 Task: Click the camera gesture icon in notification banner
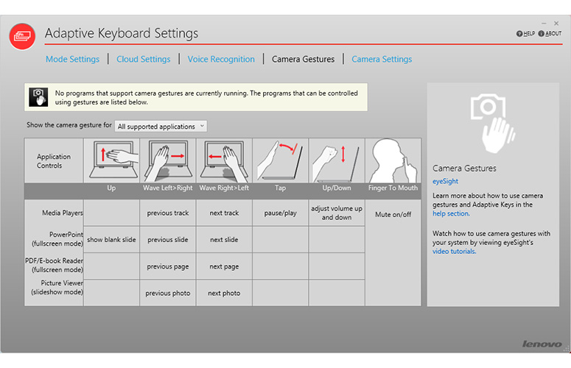click(38, 97)
